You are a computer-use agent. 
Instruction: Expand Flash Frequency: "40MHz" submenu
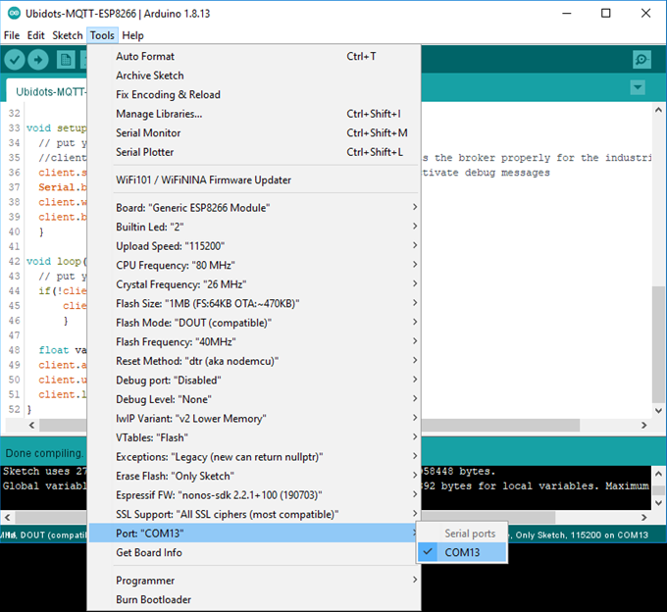click(x=254, y=341)
